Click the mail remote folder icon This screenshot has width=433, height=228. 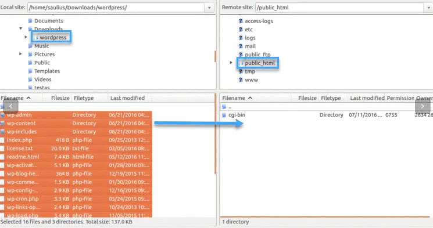(241, 46)
